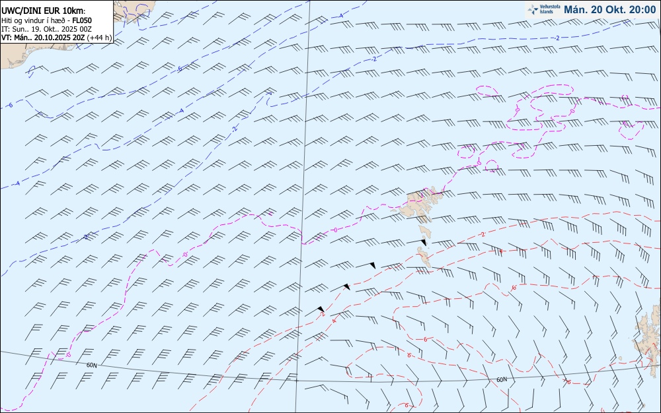This screenshot has width=661, height=413.
Task: Click the 60N label east of the meridian line
Action: [x=502, y=379]
